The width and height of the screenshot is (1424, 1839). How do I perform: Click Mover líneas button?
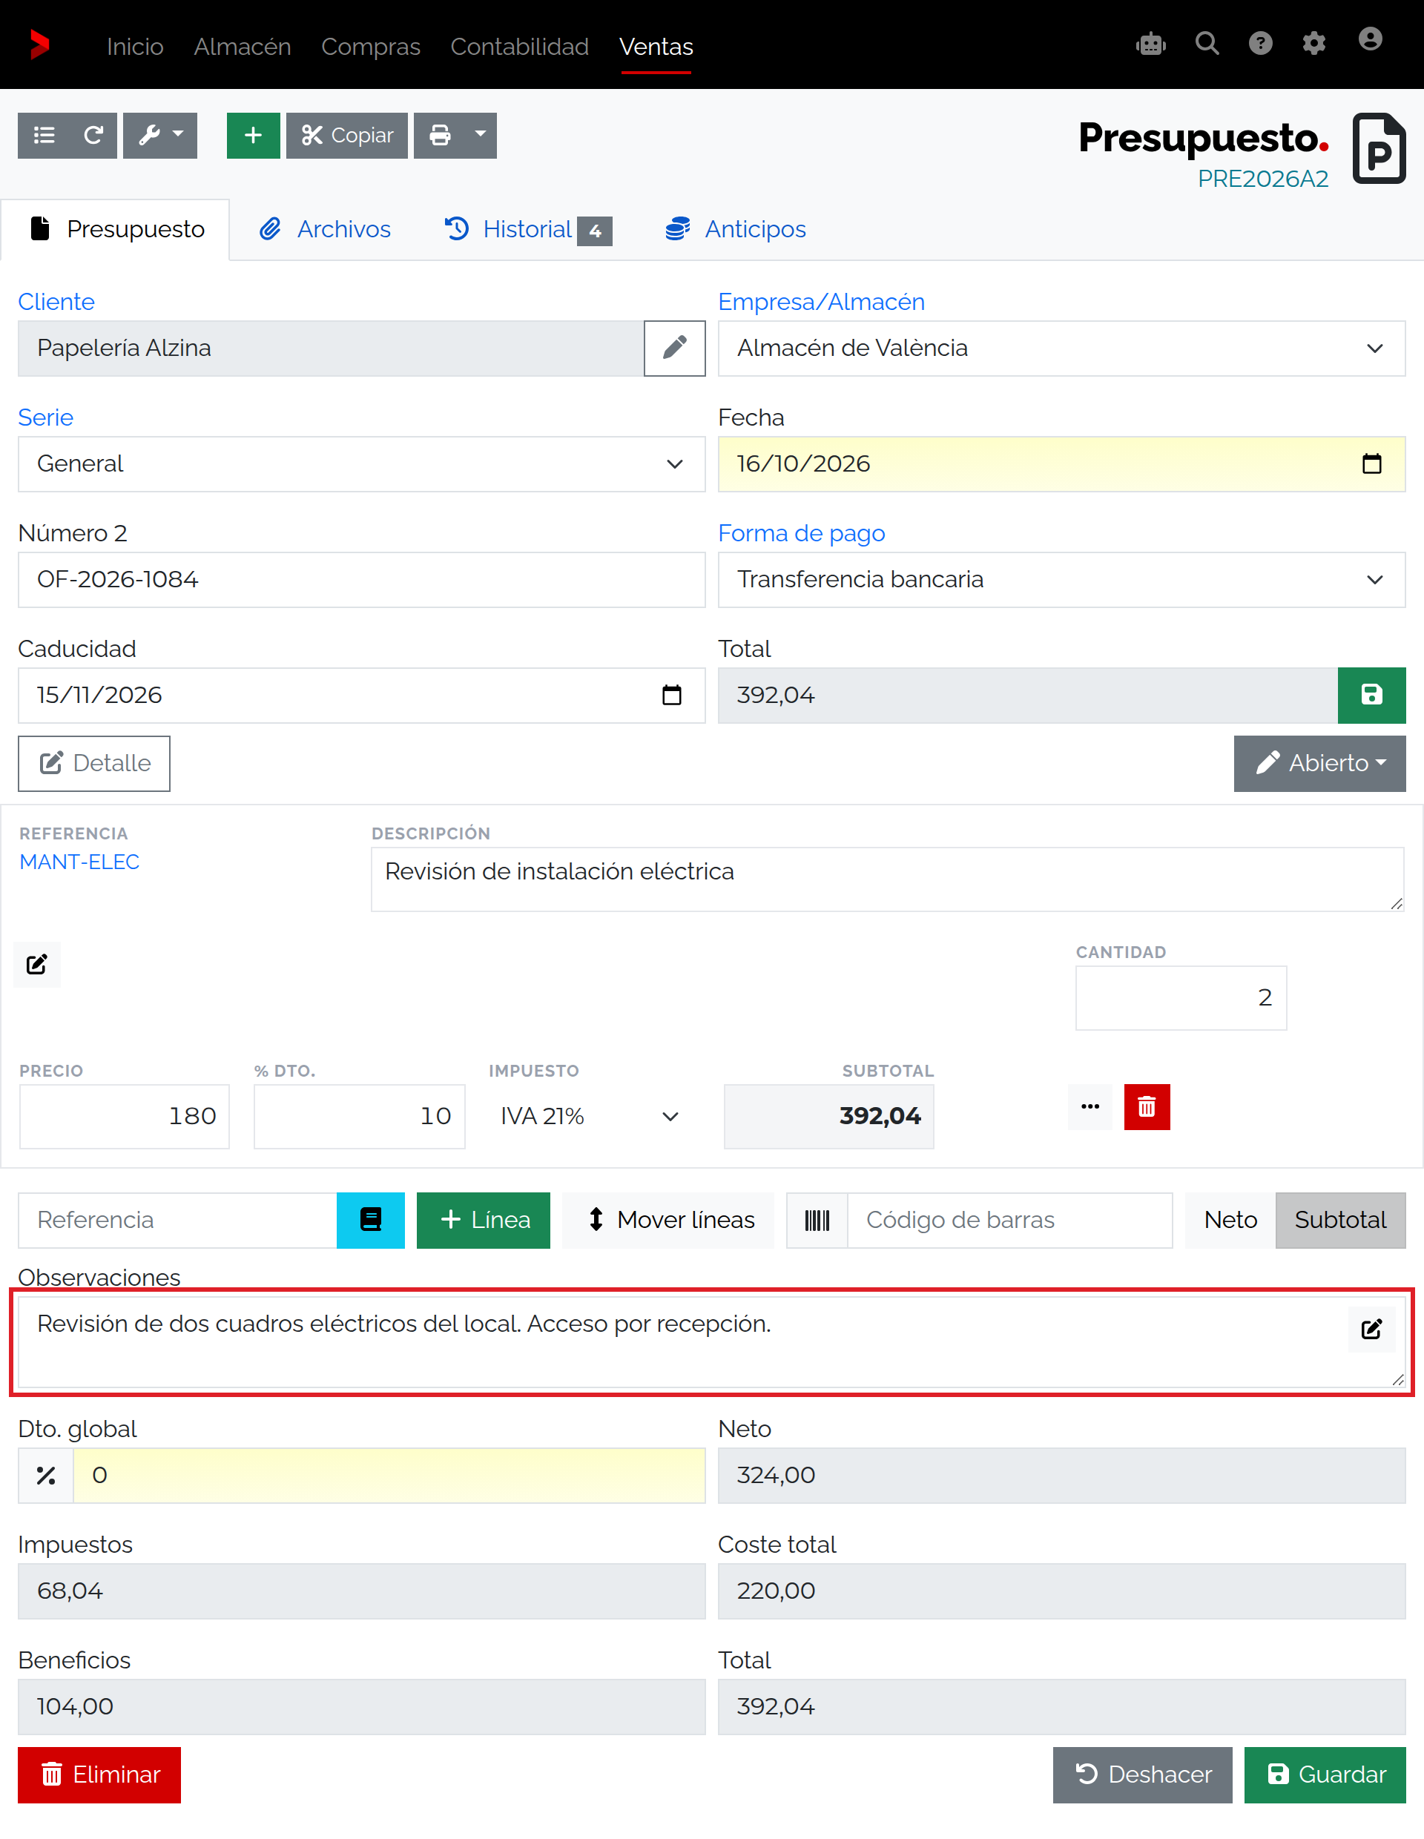[x=669, y=1220]
